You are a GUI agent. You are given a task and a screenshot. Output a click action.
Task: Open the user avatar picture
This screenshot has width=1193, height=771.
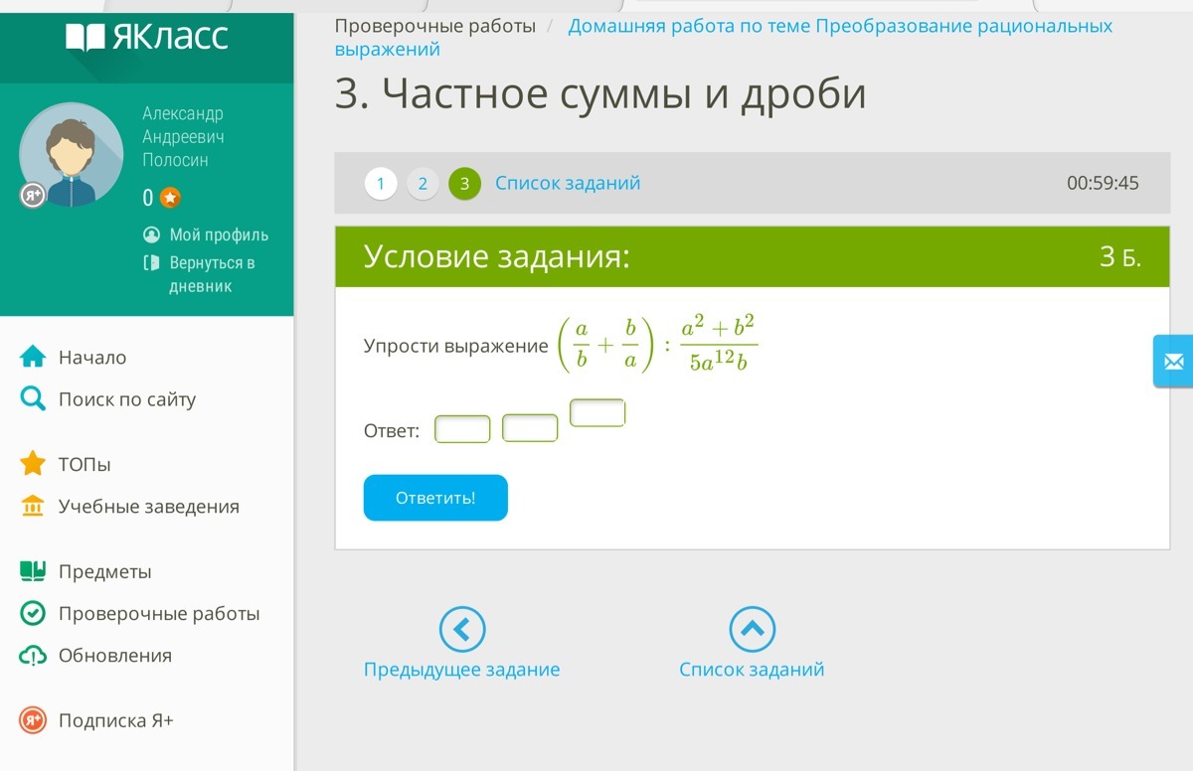tap(72, 155)
